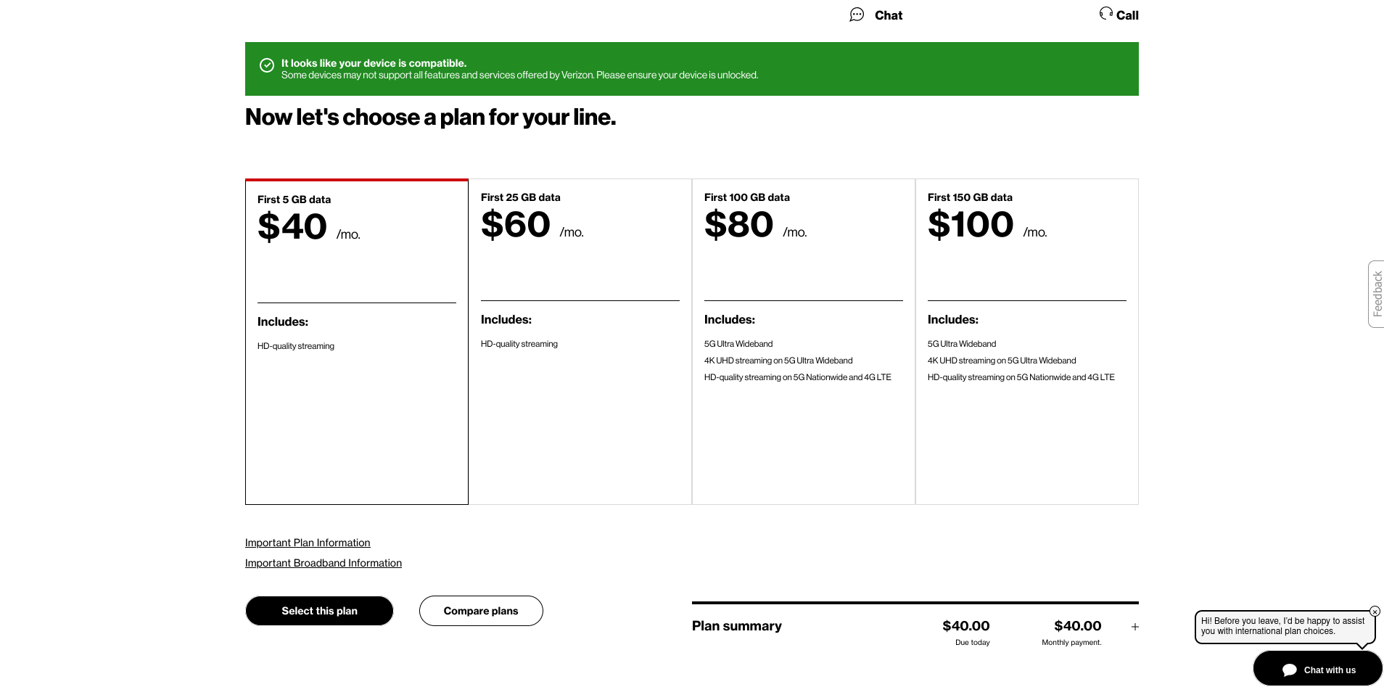
Task: Open the Chat with us widget
Action: coord(1318,670)
